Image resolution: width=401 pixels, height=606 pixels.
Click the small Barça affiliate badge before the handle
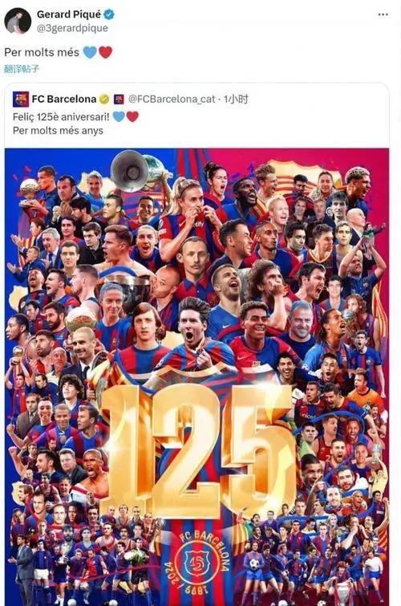click(119, 100)
